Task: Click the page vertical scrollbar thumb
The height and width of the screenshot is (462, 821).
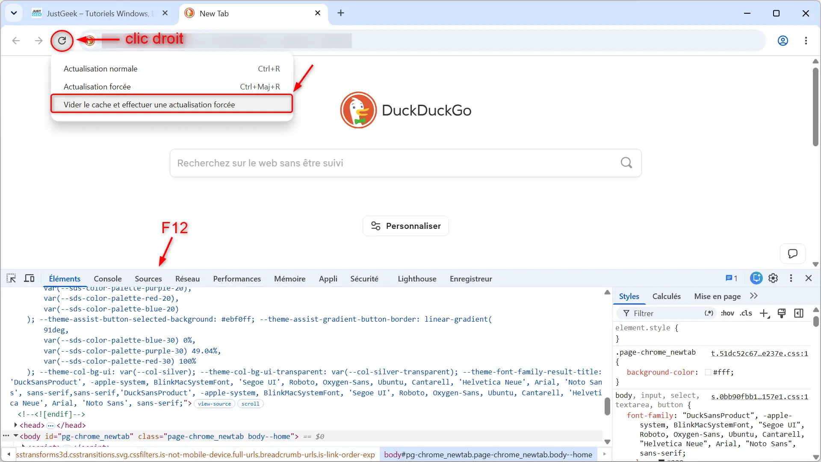Action: 816,107
